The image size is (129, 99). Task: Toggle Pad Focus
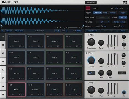(x=91, y=2)
